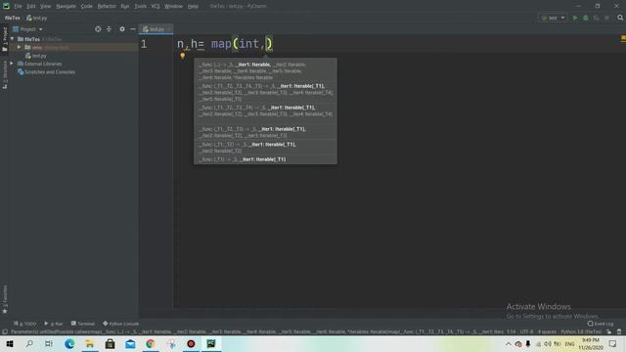Open the Window menu
The height and width of the screenshot is (352, 626).
pos(174,6)
